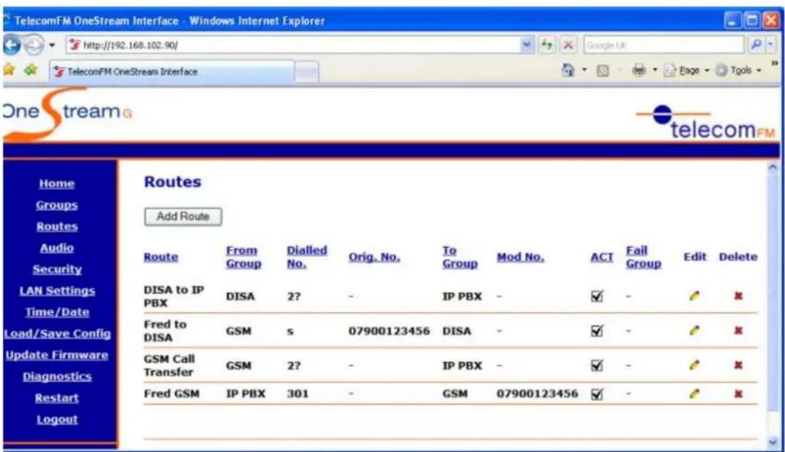Edit the DISA to IP PBX route
Viewport: 785px width, 452px height.
coord(694,296)
